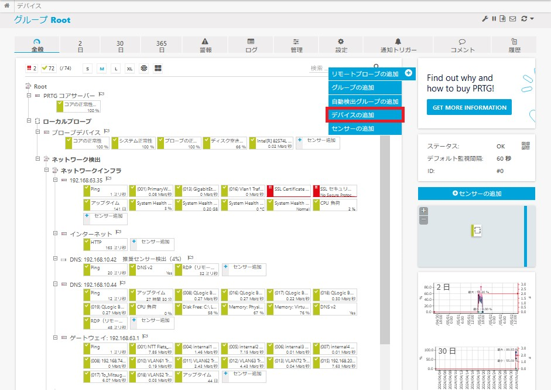
Task: Collapse device 192.168.63.35 node
Action: point(55,180)
